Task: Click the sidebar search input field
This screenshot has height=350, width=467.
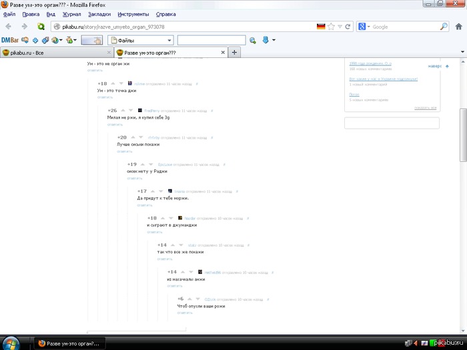Action: pyautogui.click(x=392, y=123)
